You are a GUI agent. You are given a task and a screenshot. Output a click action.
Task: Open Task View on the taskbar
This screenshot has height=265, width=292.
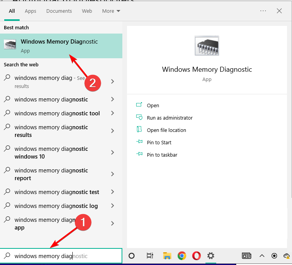click(150, 256)
